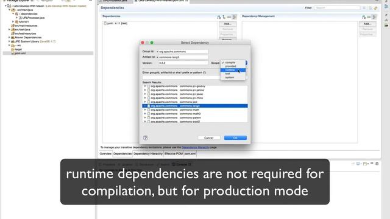Click OK in Select Dependency dialog
Screen dimensions: 390x219
pyautogui.click(x=235, y=138)
